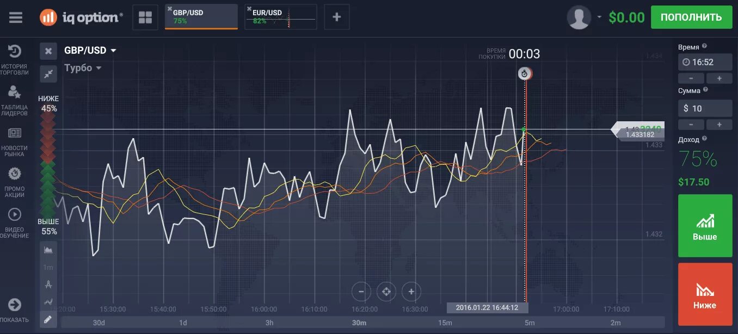
Task: Select the 5m time range
Action: click(x=530, y=323)
